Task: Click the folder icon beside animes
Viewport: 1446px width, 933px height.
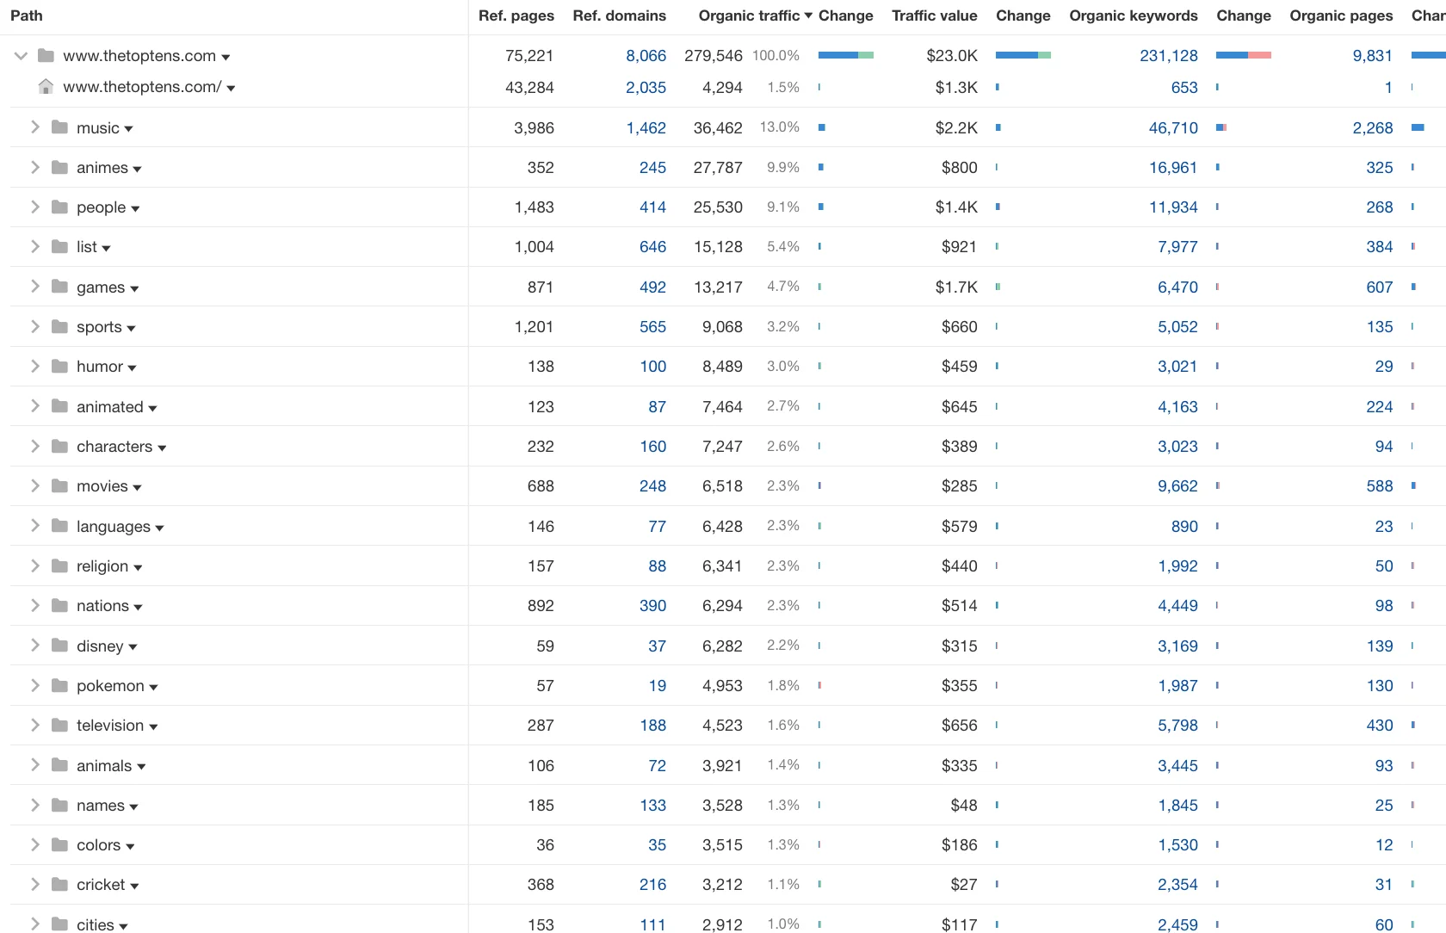Action: click(x=58, y=168)
